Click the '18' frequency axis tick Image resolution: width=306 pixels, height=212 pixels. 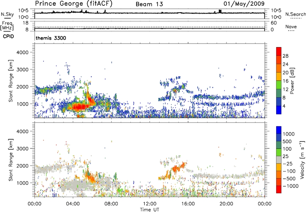(26, 23)
